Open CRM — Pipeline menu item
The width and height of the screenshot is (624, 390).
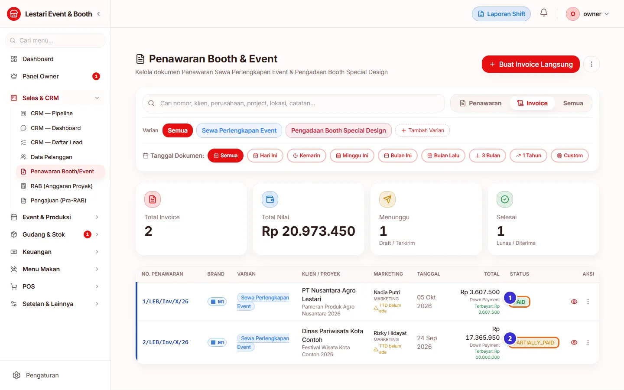tap(61, 114)
